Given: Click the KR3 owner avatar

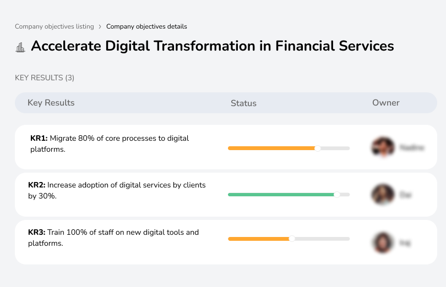Looking at the screenshot, I should [383, 242].
